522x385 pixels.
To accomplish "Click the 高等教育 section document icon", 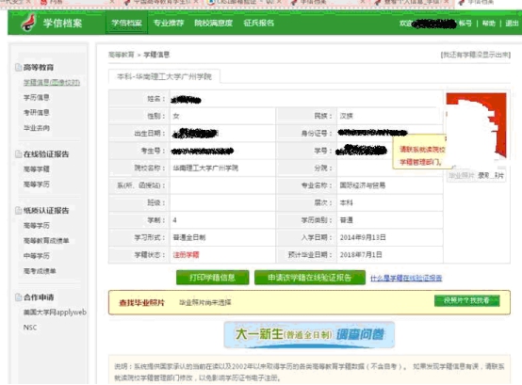I will [x=19, y=68].
